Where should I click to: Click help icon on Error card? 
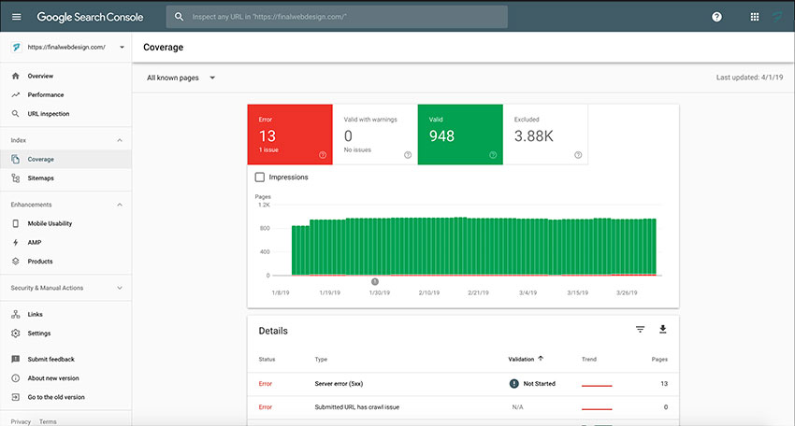coord(323,155)
